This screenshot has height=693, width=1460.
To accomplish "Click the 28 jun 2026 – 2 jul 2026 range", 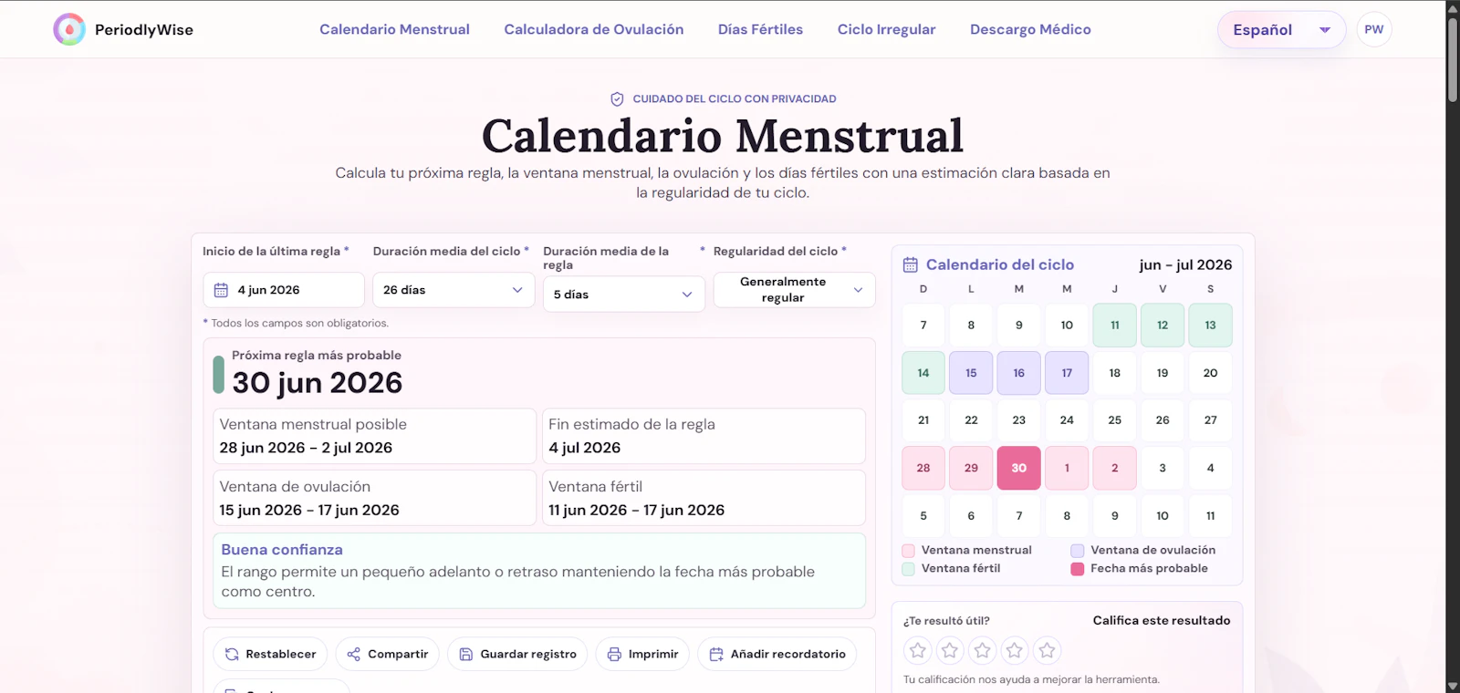I will (x=306, y=448).
